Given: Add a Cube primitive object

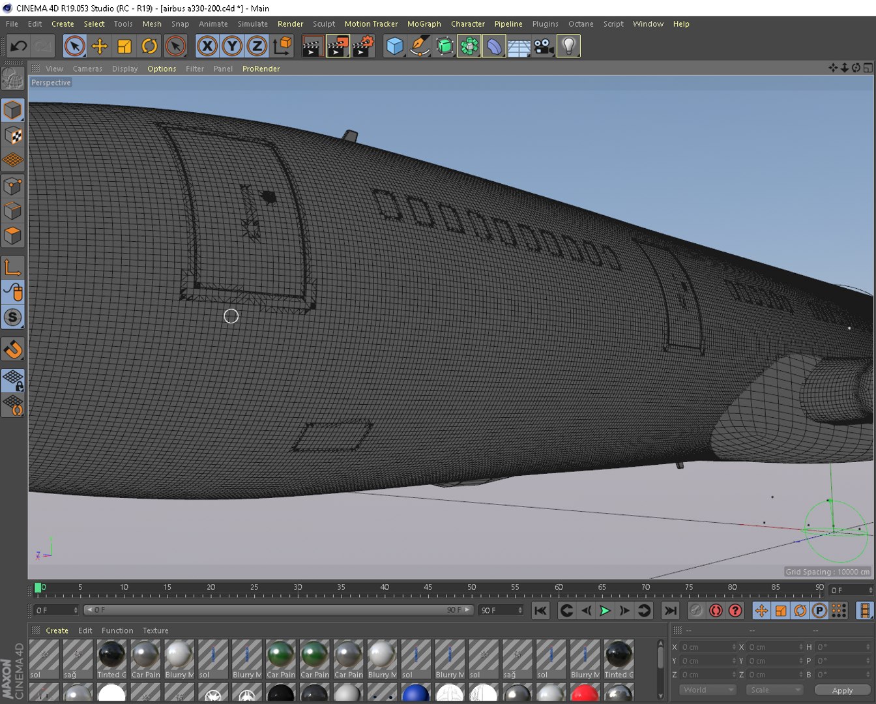Looking at the screenshot, I should coord(394,46).
